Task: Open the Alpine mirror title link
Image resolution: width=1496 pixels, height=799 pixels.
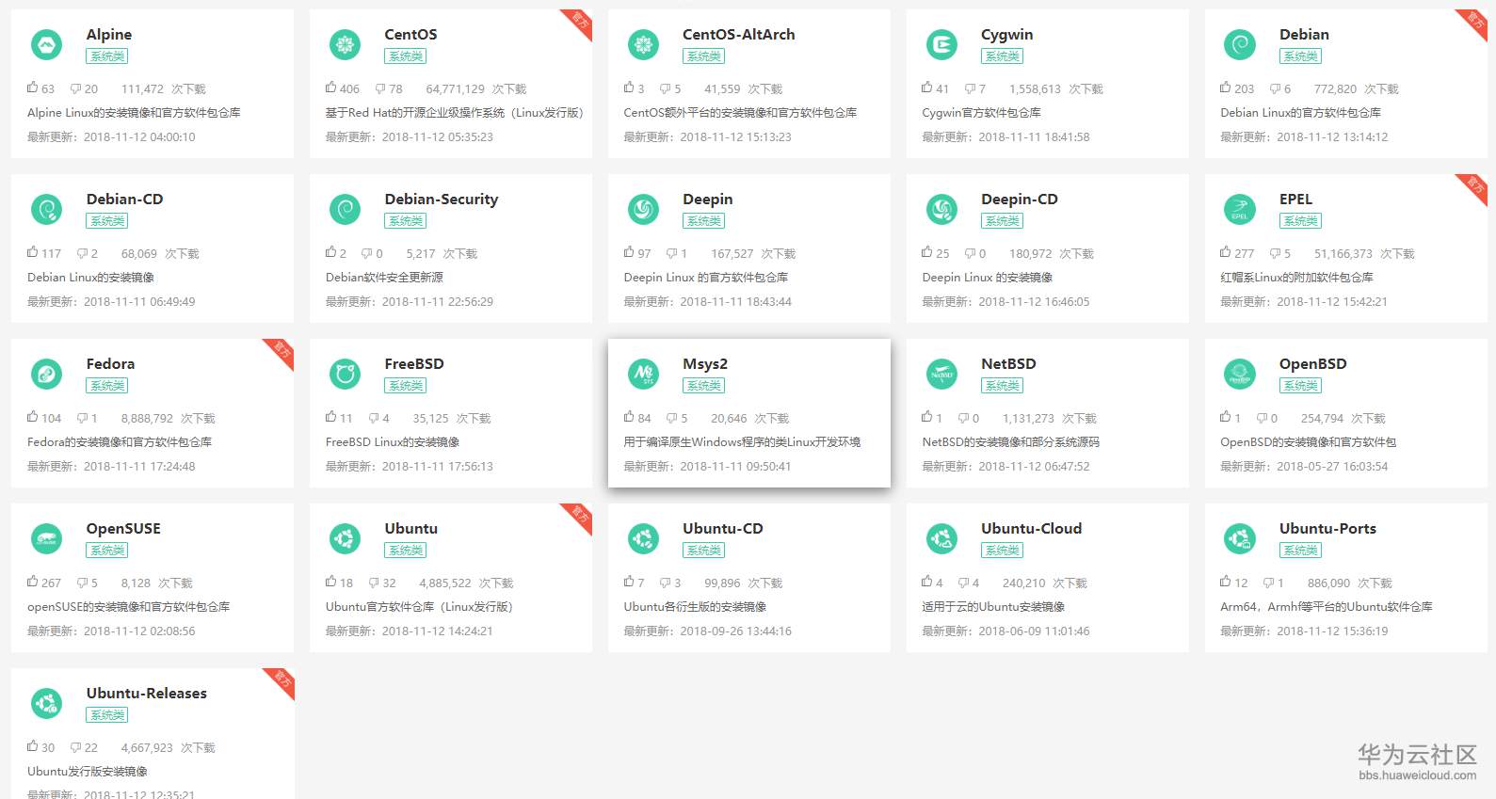Action: [x=109, y=35]
